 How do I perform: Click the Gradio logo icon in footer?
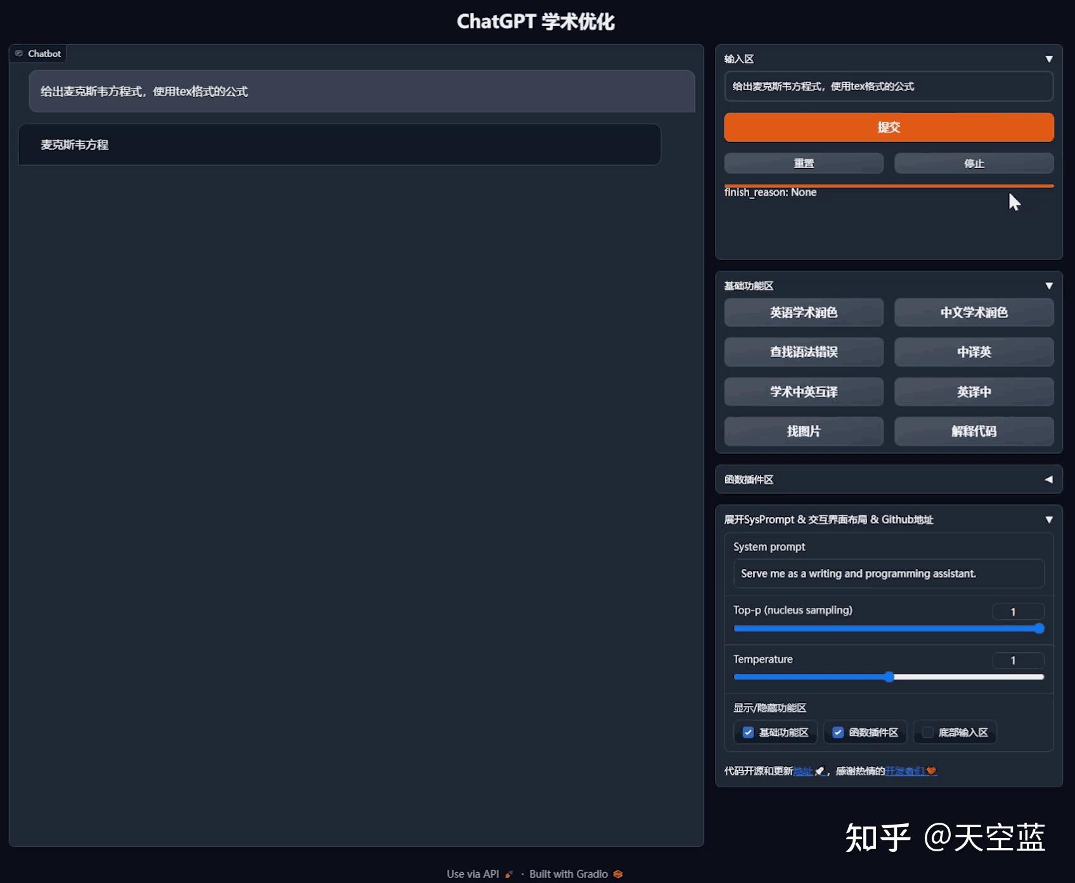(618, 874)
